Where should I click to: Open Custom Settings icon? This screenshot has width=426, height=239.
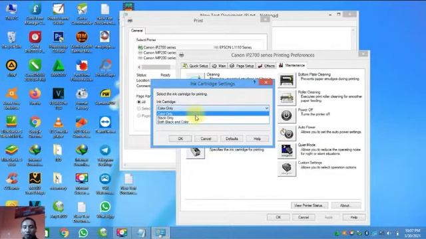point(287,168)
